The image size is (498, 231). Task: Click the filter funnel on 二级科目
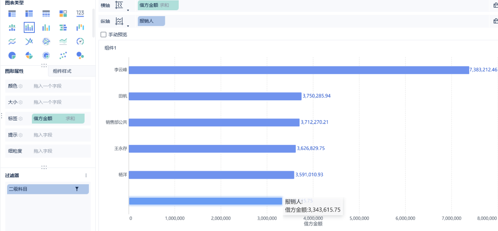click(x=77, y=189)
